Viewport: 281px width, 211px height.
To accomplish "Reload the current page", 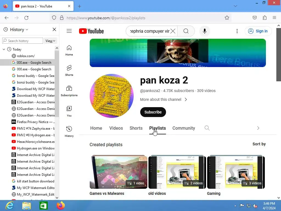I will click(26, 18).
